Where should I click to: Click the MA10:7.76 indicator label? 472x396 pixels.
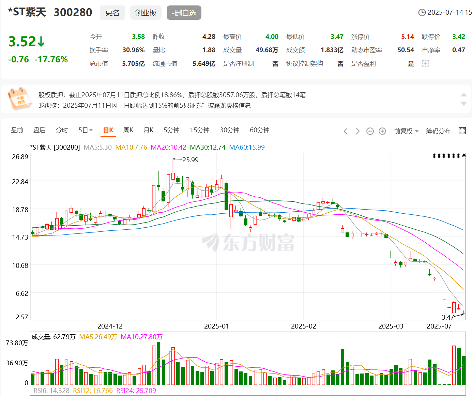coord(131,148)
